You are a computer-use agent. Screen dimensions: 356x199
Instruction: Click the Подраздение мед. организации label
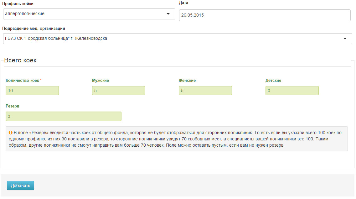(34, 29)
